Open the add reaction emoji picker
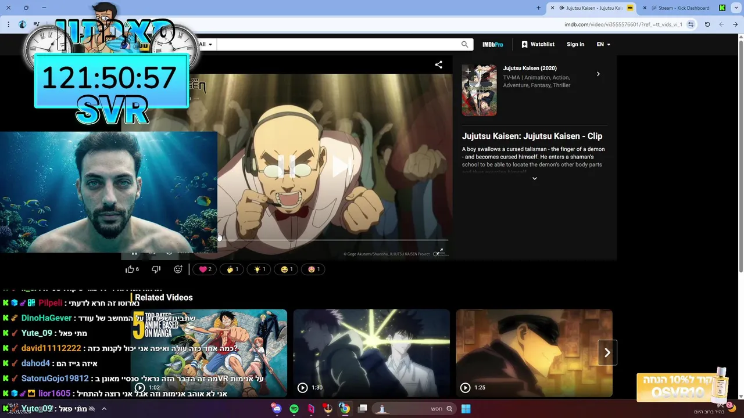The height and width of the screenshot is (418, 744). [x=178, y=269]
